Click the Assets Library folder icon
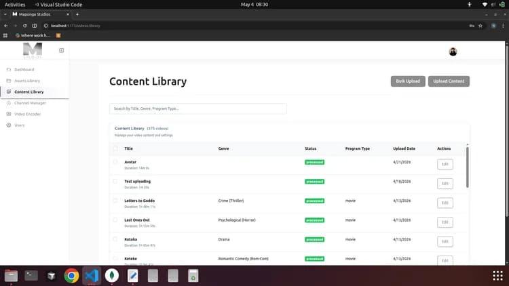Viewport: 509px width, 286px height. (9, 81)
